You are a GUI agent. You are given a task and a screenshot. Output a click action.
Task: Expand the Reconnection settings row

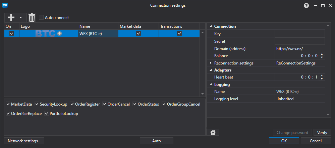(211, 63)
